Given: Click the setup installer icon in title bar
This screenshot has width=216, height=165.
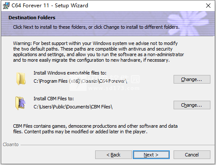Looking at the screenshot, I should coord(6,6).
